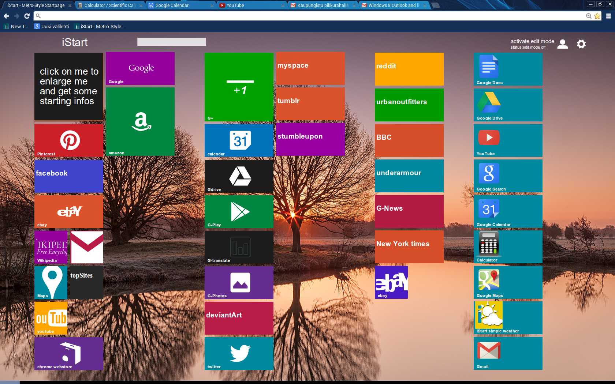Open the Google Drive tile in teal column
Viewport: 615px width, 384px height.
click(508, 105)
